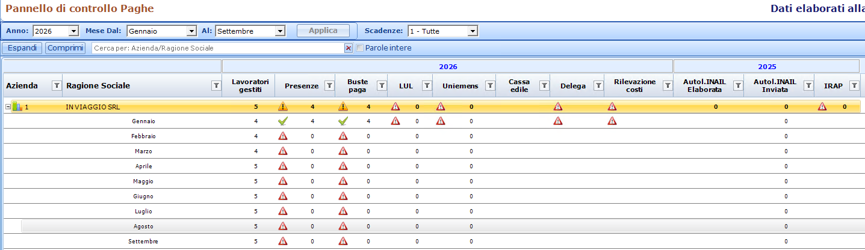Viewport: 865px width, 250px height.
Task: Select the Giugno month row label
Action: pos(143,196)
